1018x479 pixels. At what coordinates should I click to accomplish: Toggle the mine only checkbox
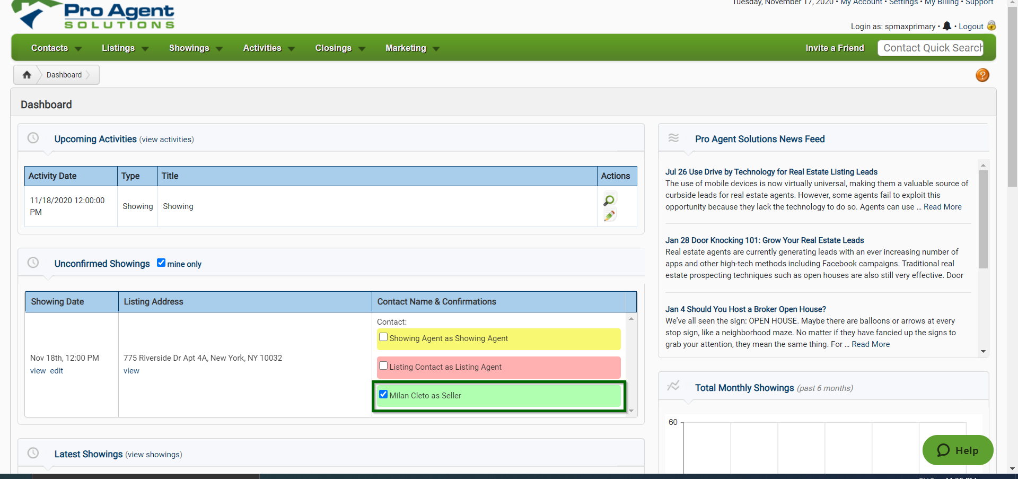click(161, 263)
